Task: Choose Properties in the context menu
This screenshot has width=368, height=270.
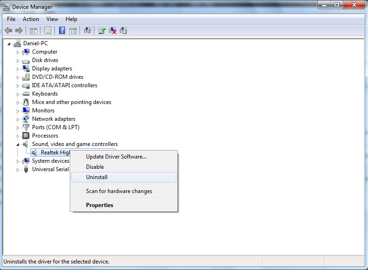Action: [x=124, y=205]
